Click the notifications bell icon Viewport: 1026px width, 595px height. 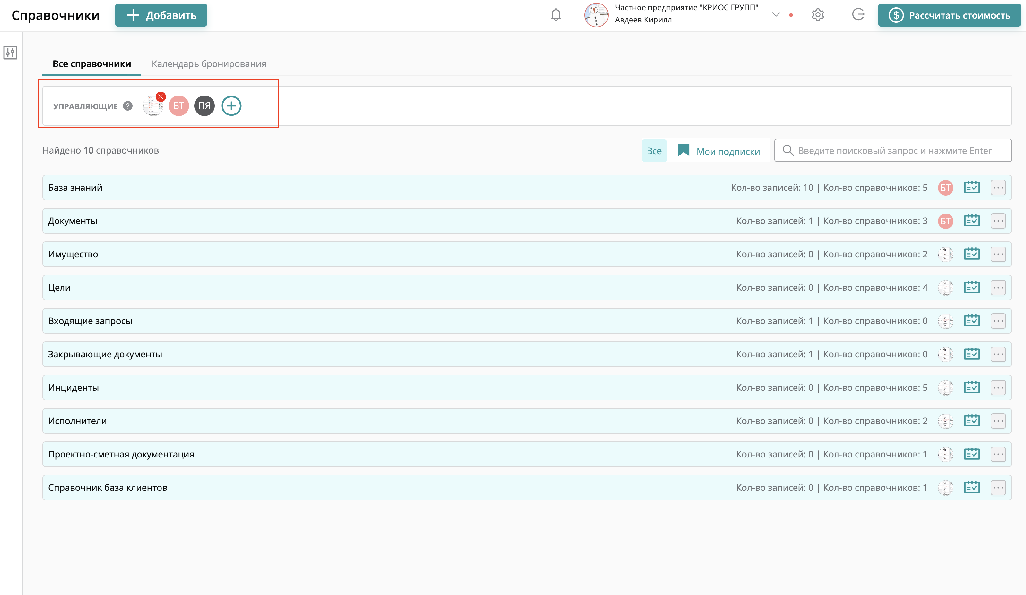pyautogui.click(x=556, y=15)
